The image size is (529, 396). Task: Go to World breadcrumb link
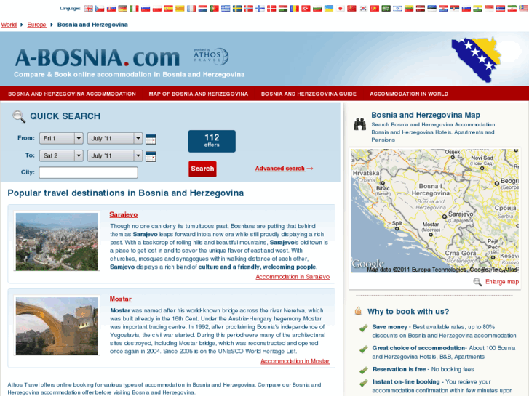coord(9,25)
